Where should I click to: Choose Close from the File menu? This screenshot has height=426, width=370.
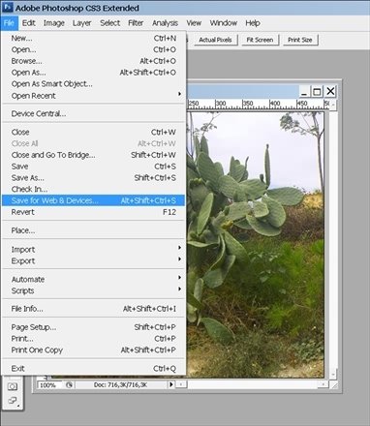[94, 132]
